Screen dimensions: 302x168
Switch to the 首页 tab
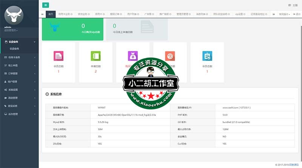coord(51,14)
